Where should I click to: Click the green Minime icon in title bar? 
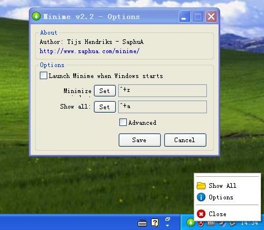coord(36,16)
